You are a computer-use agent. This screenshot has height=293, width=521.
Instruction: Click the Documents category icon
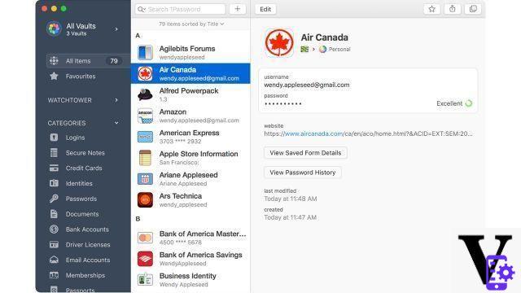pos(54,213)
